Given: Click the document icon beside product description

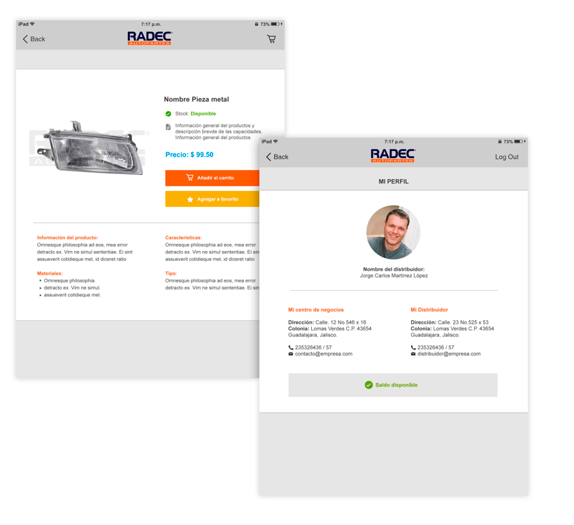Looking at the screenshot, I should (168, 127).
